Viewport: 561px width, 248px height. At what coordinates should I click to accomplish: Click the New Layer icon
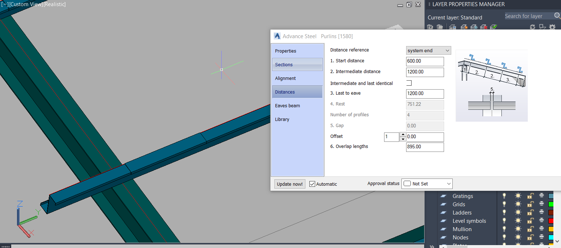[x=452, y=27]
